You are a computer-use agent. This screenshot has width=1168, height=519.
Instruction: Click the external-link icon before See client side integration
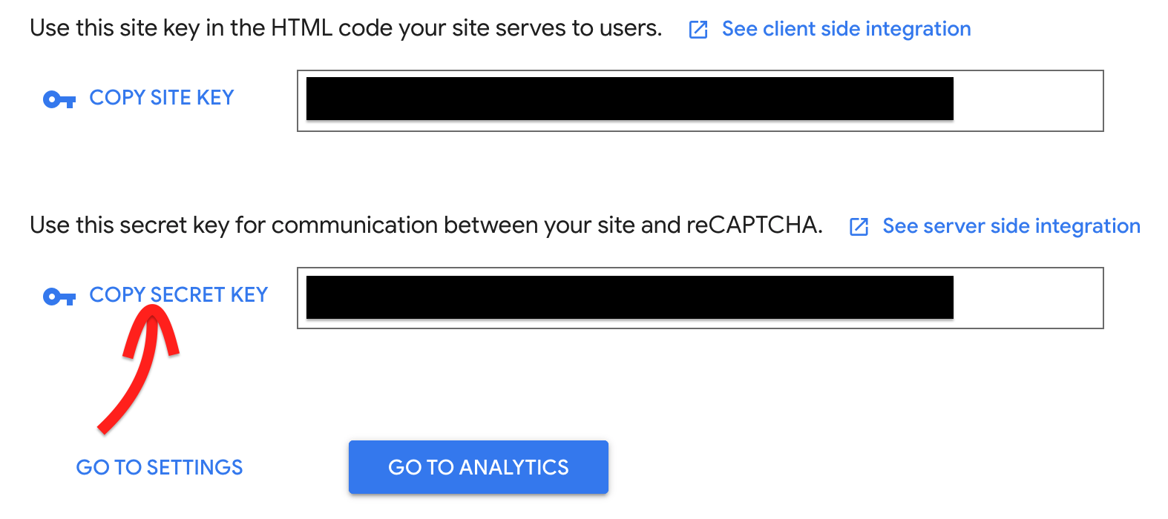click(x=698, y=30)
